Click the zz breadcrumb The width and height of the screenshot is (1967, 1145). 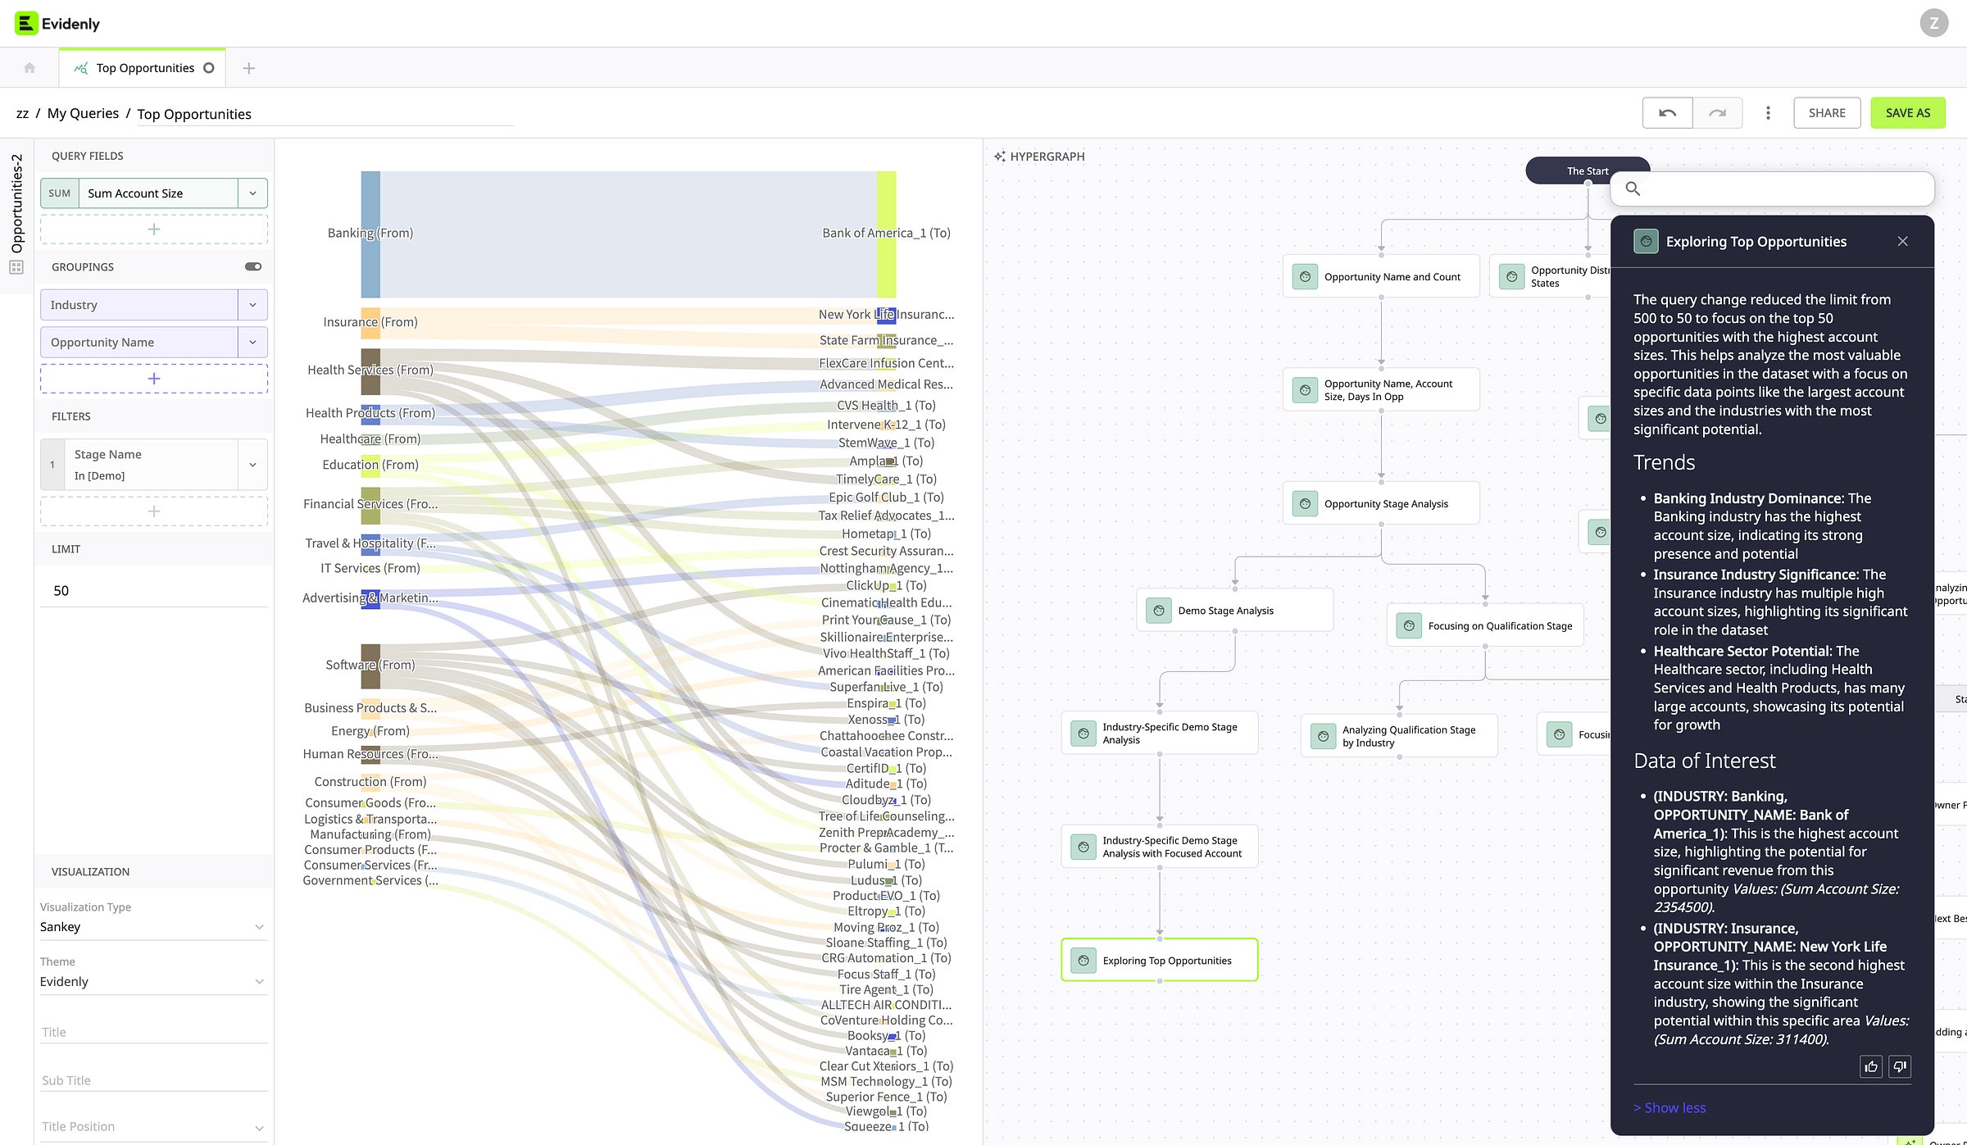coord(22,114)
